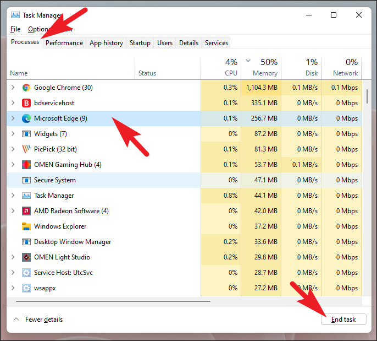Expand the bdservicehost process group
Viewport: 377px width, 341px height.
pos(13,102)
